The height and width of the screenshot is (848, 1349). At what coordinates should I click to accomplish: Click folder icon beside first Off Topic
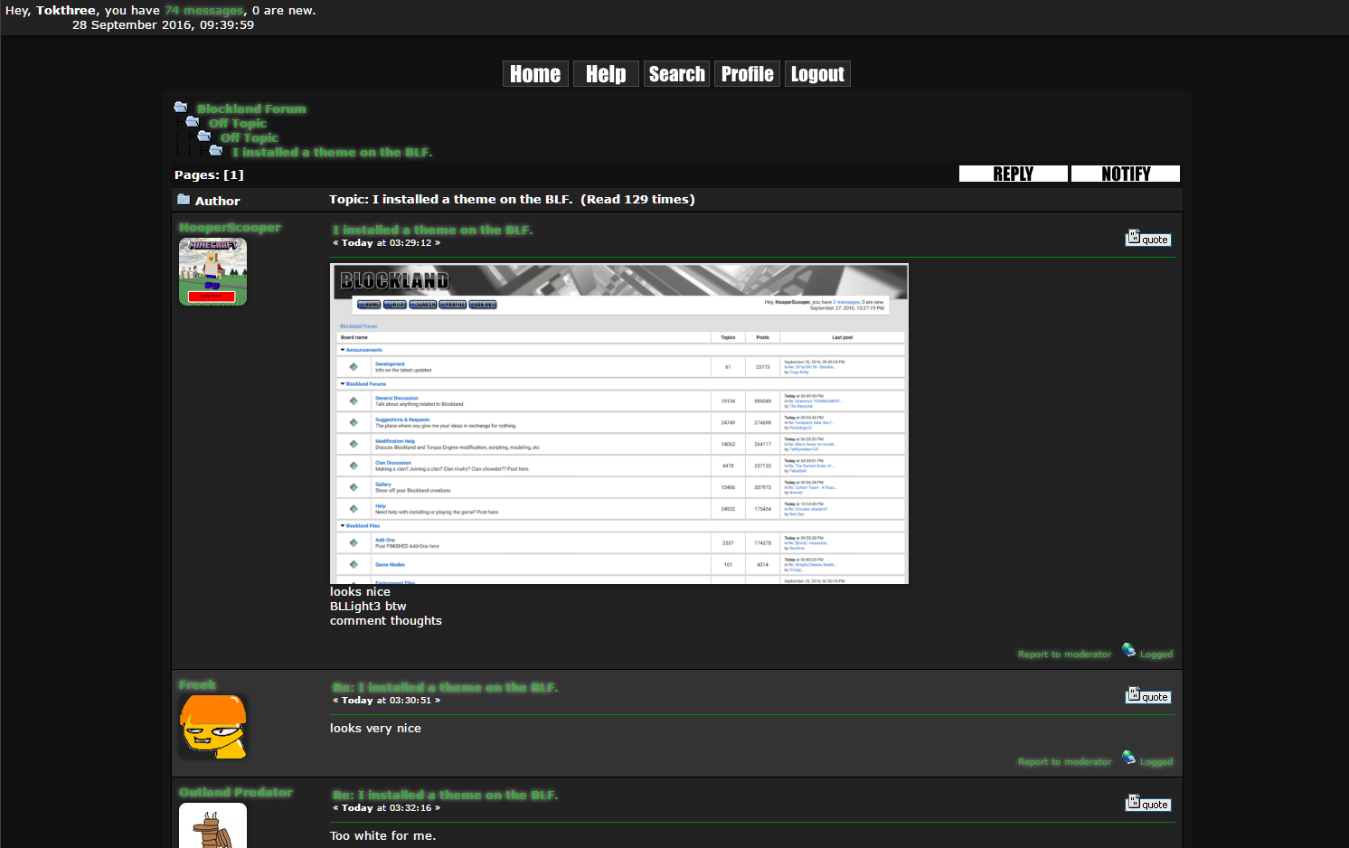point(193,122)
